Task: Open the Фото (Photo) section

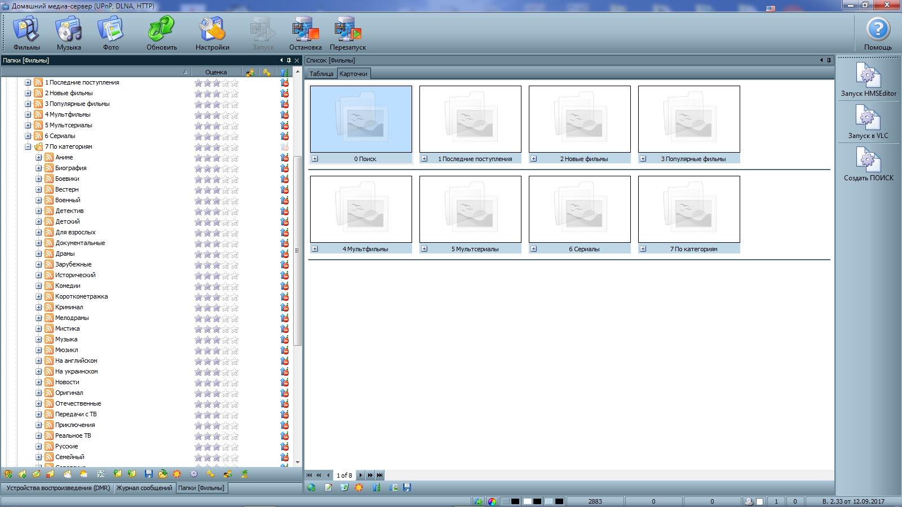Action: (x=110, y=33)
